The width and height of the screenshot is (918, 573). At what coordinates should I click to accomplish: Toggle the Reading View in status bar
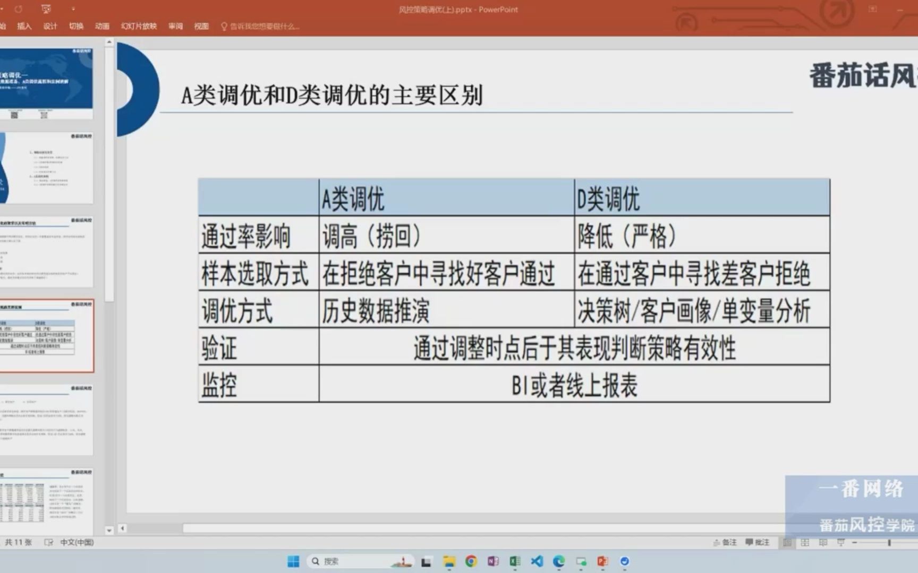(823, 542)
